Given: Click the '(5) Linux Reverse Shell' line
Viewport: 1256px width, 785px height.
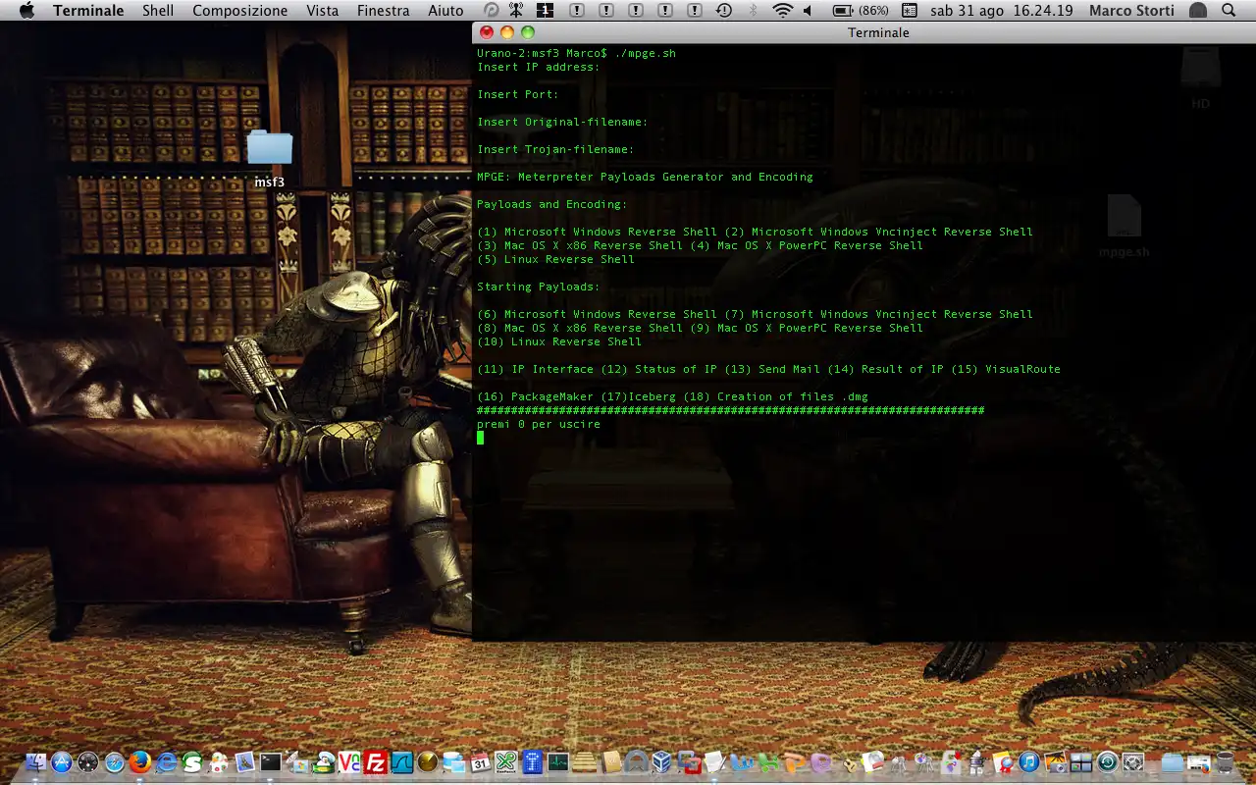Looking at the screenshot, I should [x=555, y=259].
